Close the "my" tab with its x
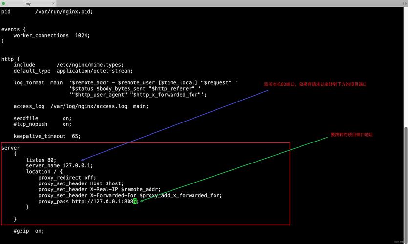The image size is (408, 244). click(x=53, y=3)
